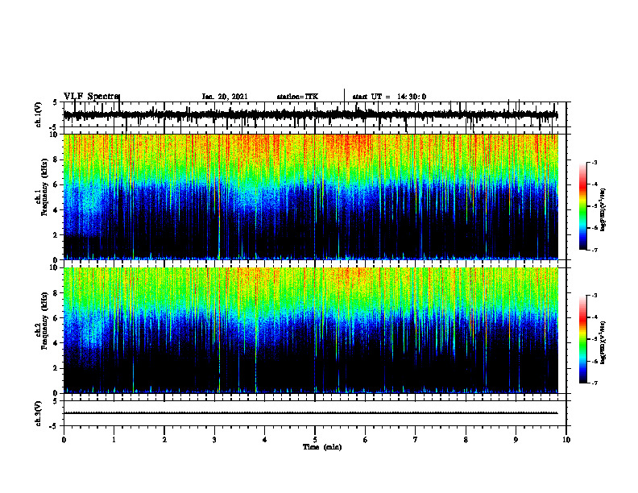Screen dimensions: 638x493
Task: Click the ch.2 colorbar label "log(PSD)(V²/Hz)"
Action: (603, 342)
